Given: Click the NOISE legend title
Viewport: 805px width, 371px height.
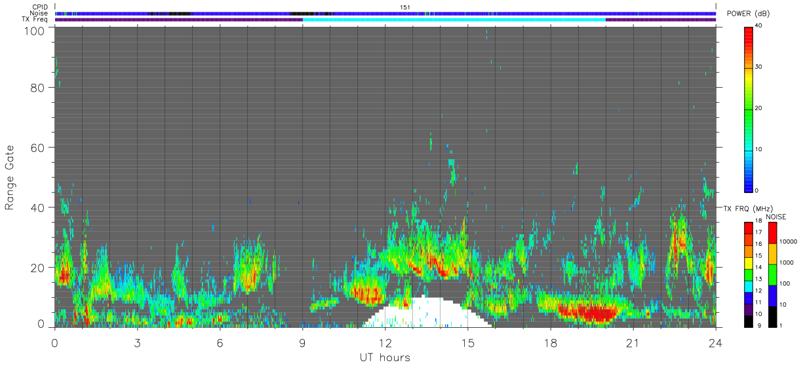Looking at the screenshot, I should pyautogui.click(x=776, y=217).
